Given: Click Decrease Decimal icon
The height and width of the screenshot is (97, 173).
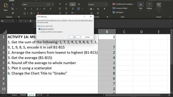Looking at the screenshot, I should tap(98, 13).
